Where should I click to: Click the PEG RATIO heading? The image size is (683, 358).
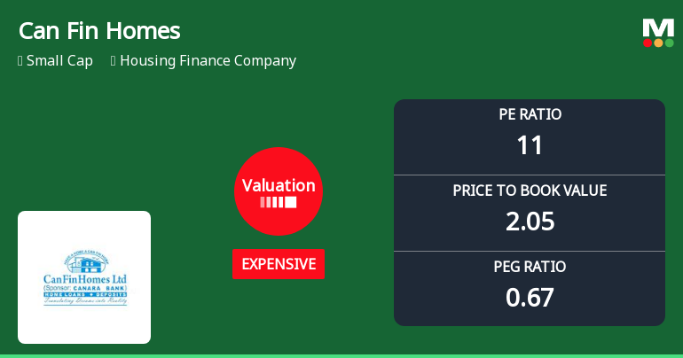[530, 267]
